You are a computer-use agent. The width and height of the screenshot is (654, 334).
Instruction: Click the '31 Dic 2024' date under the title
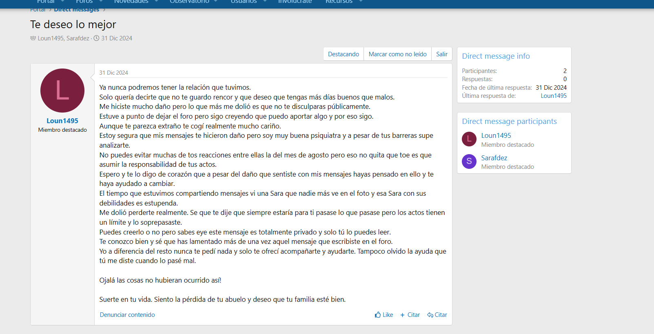(x=117, y=38)
